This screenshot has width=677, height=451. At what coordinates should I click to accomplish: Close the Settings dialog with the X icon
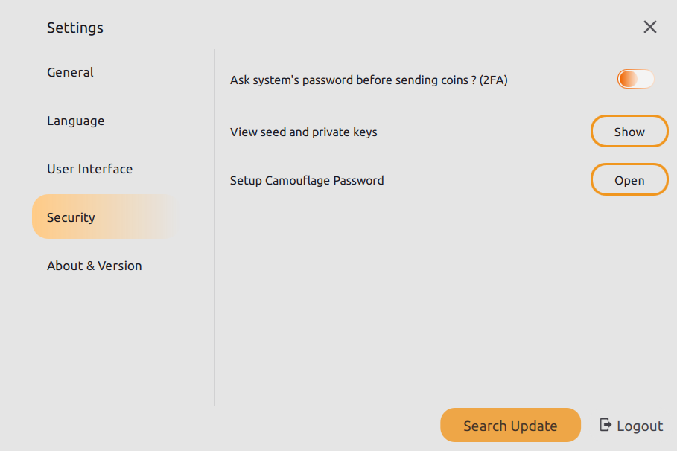coord(650,28)
